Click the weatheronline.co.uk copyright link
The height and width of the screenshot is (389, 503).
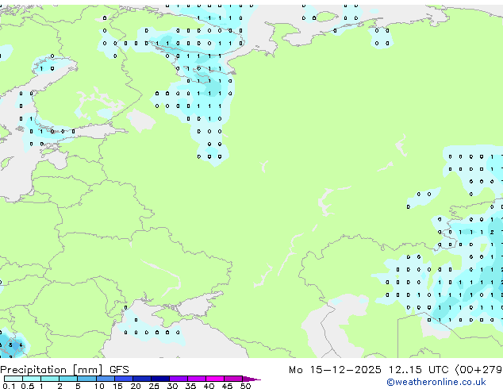coord(447,382)
